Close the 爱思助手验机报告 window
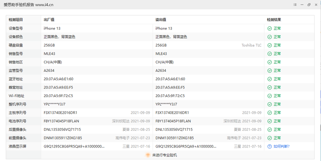This screenshot has width=321, height=161. (316, 5)
